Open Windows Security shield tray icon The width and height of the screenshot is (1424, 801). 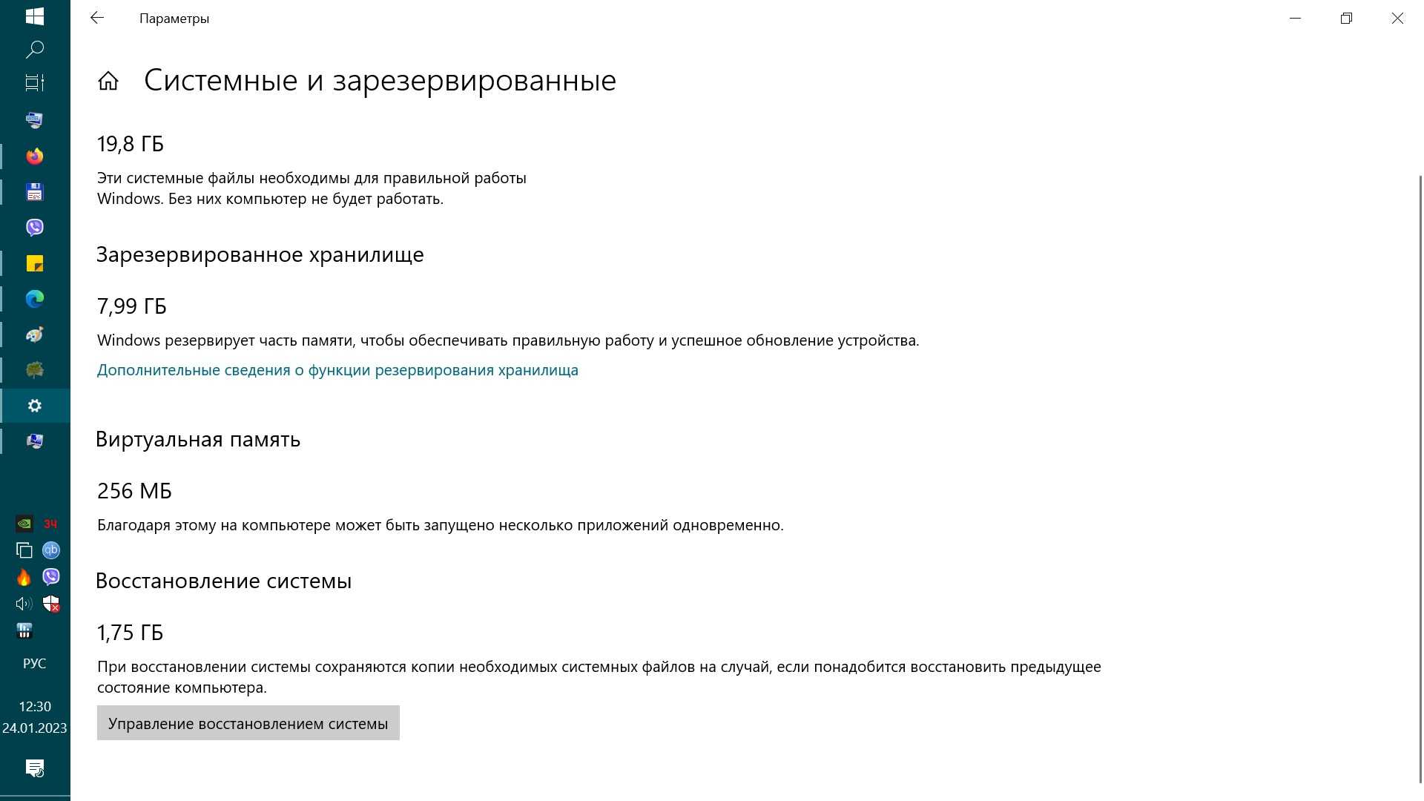point(51,604)
